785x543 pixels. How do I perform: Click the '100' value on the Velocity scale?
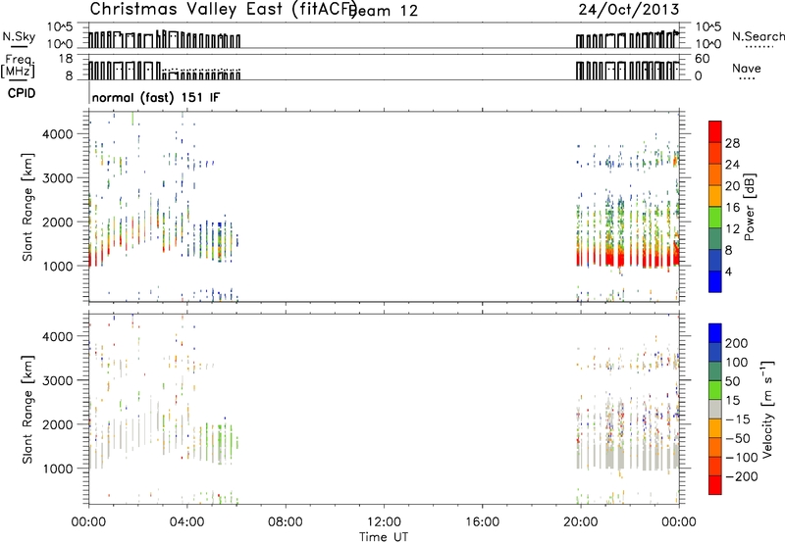(737, 363)
